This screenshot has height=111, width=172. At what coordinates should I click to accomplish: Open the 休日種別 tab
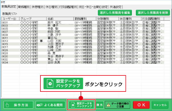(51, 7)
